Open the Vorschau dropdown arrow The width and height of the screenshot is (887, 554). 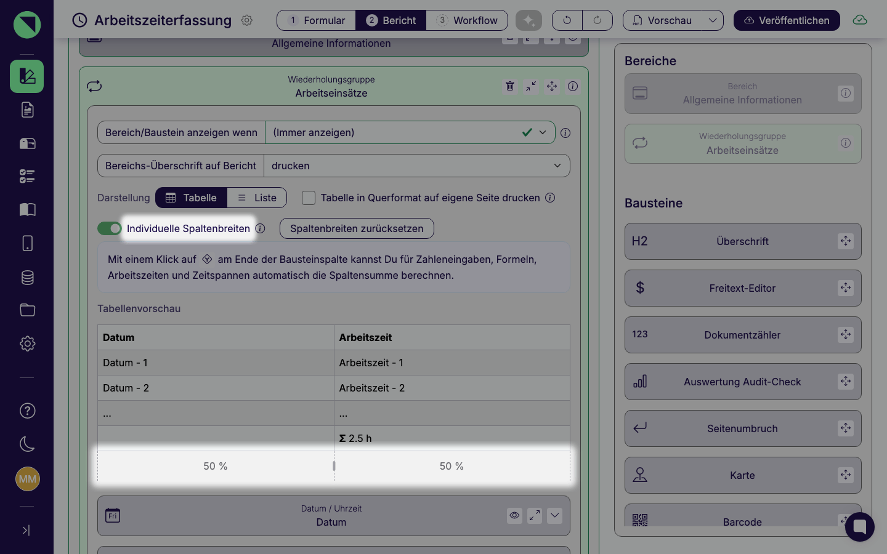click(713, 20)
